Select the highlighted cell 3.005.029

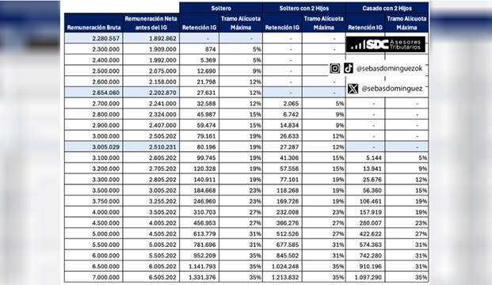93,146
